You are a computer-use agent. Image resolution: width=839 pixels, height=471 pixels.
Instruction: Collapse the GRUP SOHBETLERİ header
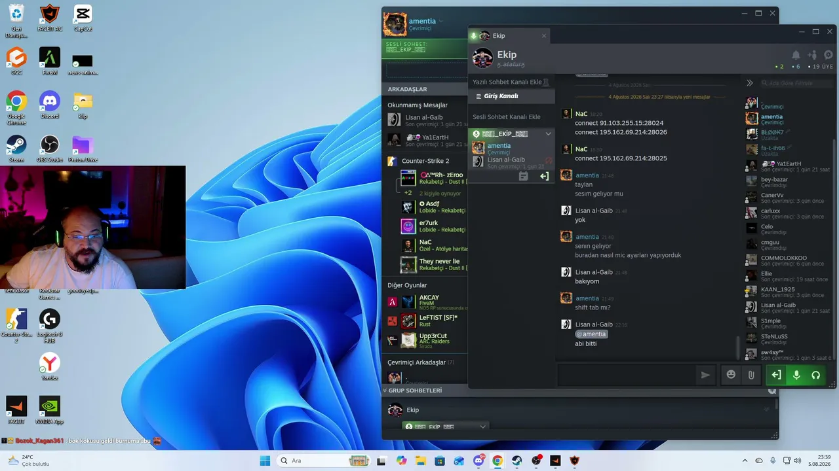pos(416,391)
